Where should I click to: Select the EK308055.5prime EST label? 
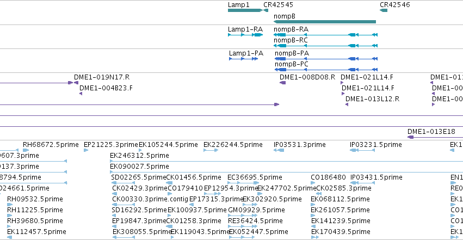pos(143,232)
